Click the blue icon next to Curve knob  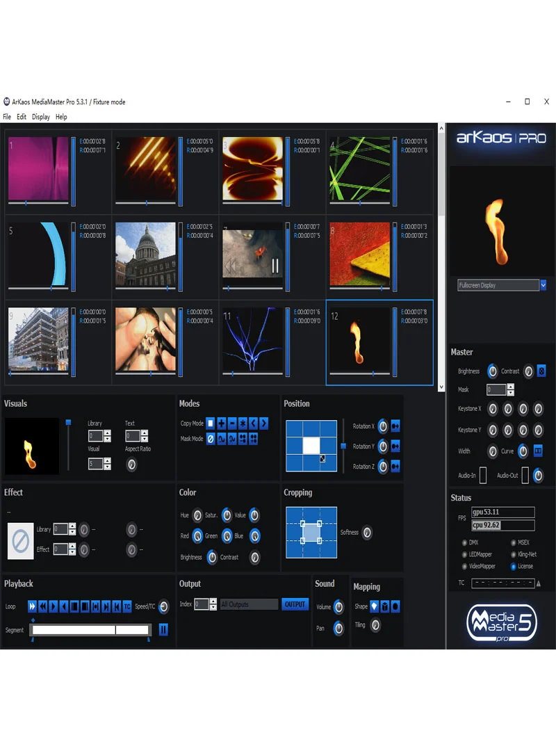point(538,451)
